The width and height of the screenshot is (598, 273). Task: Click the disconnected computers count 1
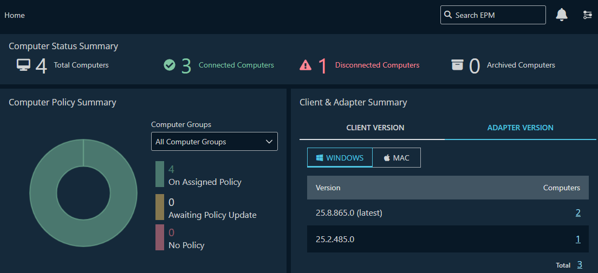[323, 66]
